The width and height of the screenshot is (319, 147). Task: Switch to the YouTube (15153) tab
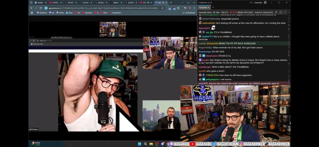[56, 2]
